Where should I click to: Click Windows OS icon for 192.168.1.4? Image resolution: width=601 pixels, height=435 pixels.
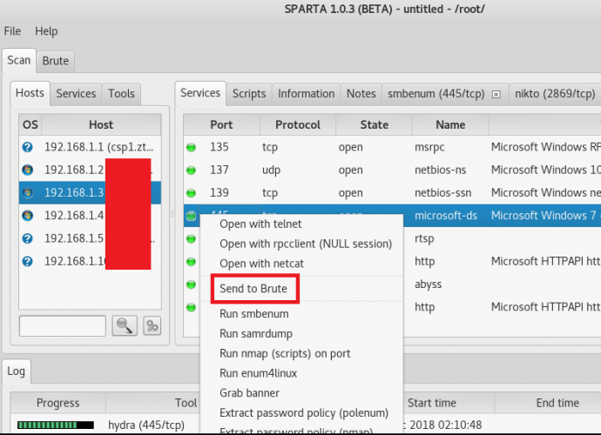[28, 216]
